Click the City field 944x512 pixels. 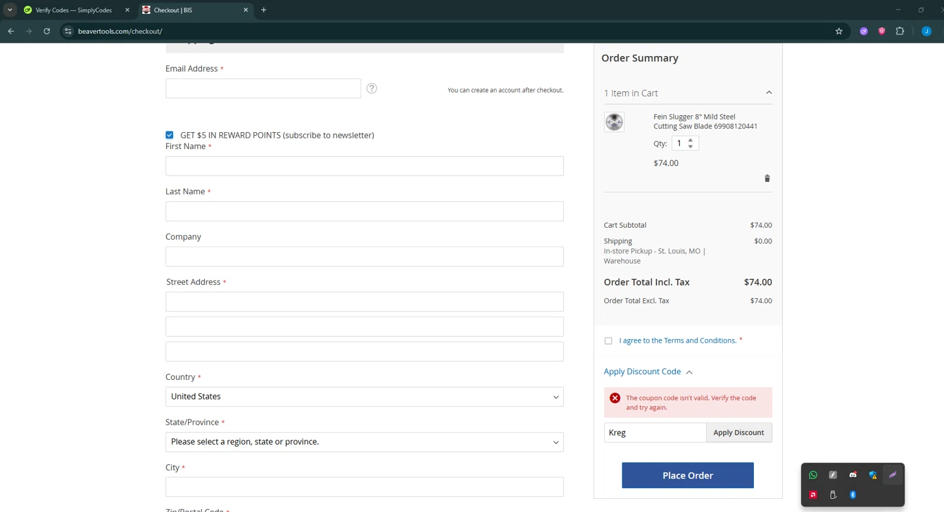click(x=364, y=487)
